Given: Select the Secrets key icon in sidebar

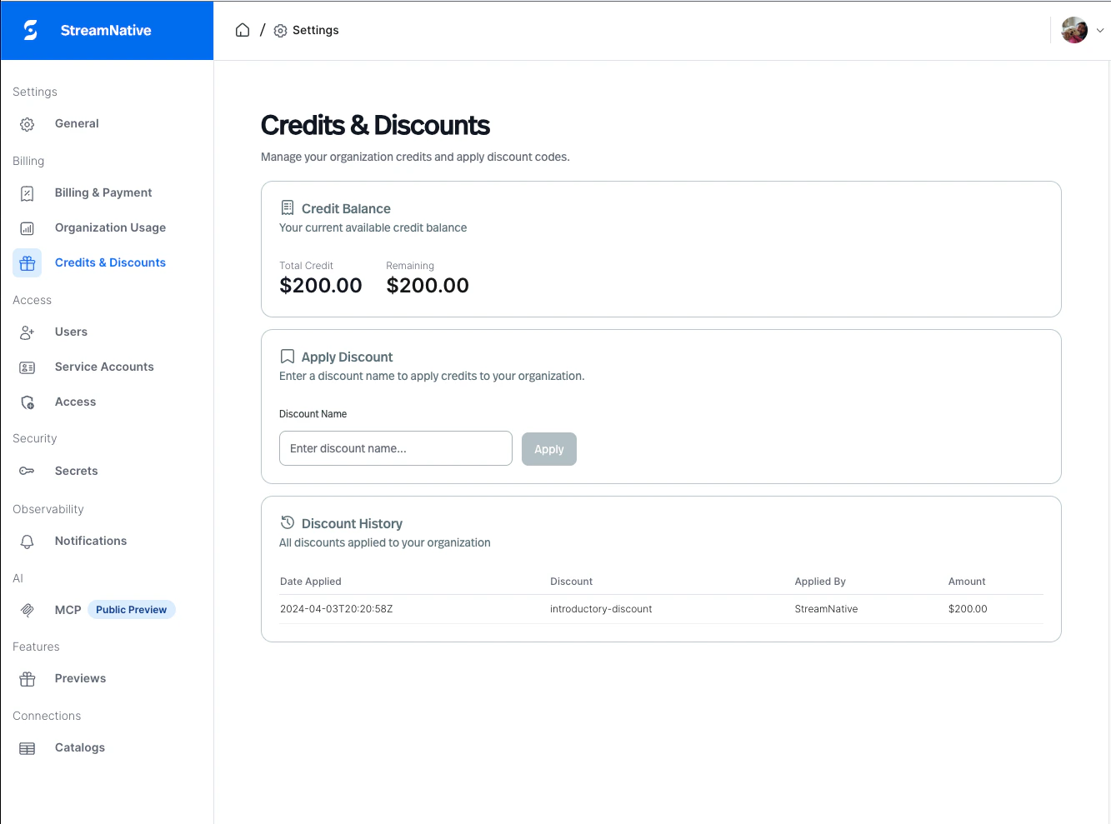Looking at the screenshot, I should [x=27, y=471].
